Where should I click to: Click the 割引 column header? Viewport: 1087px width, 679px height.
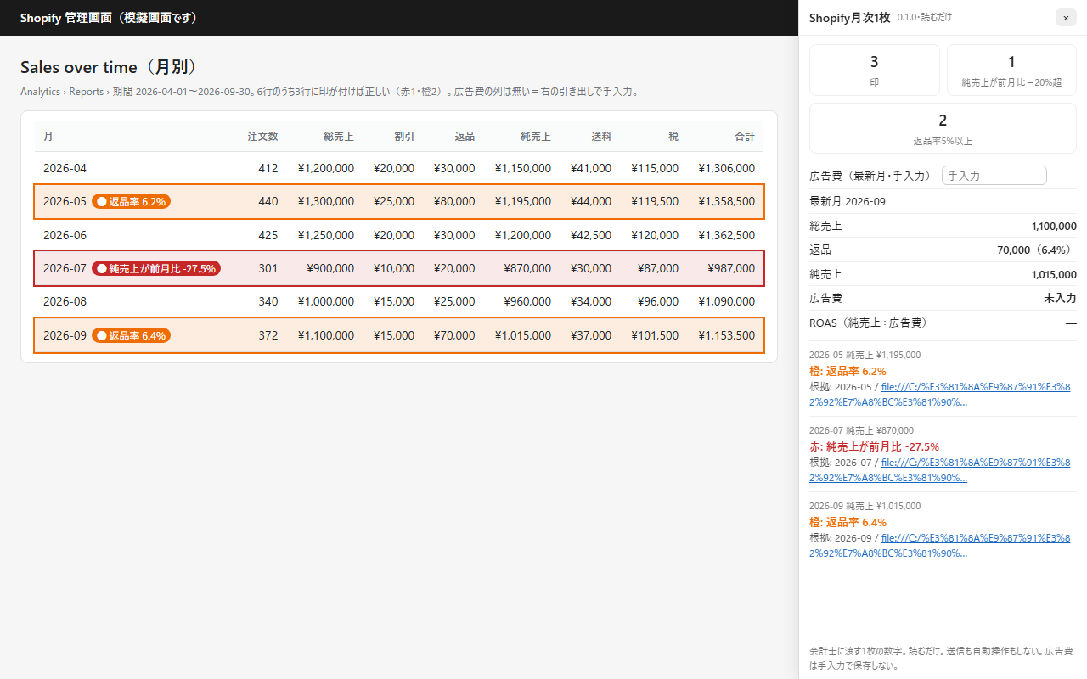point(404,137)
